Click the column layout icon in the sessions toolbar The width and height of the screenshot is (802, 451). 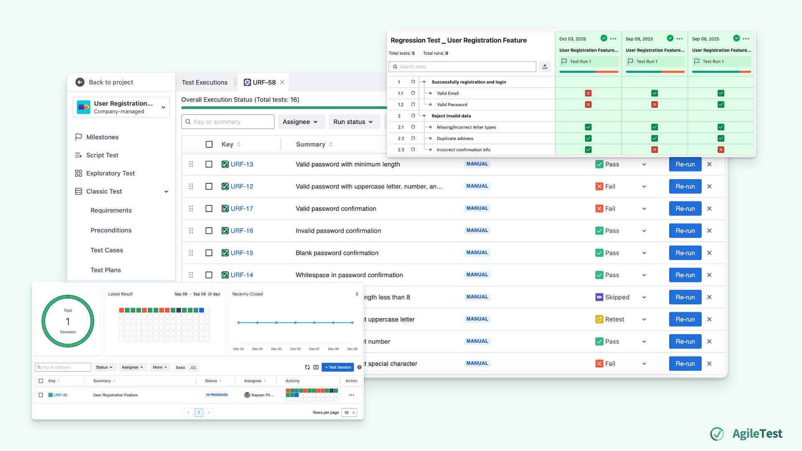pyautogui.click(x=316, y=367)
